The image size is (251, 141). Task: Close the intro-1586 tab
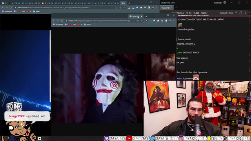(x=141, y=16)
